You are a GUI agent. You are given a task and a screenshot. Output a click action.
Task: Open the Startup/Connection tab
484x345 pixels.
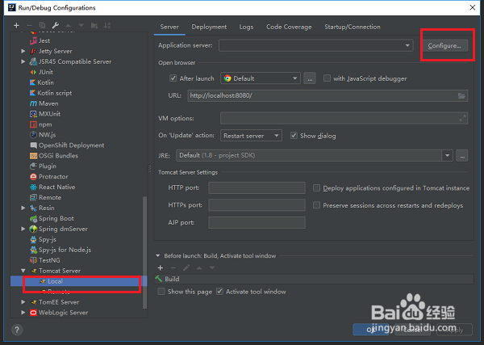pos(353,27)
